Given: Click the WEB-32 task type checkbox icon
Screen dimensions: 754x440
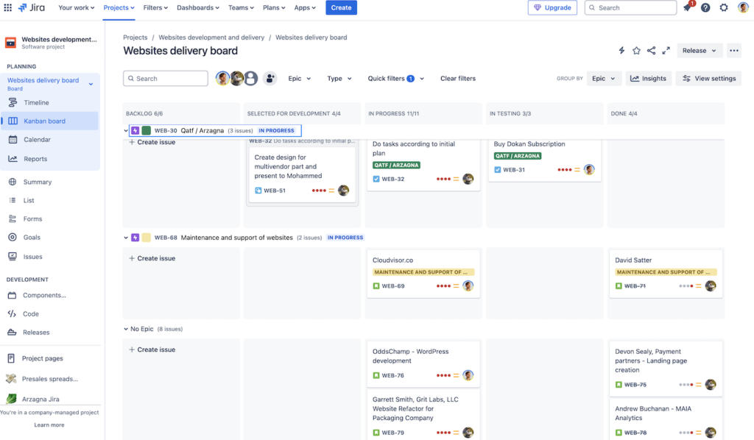Looking at the screenshot, I should pyautogui.click(x=376, y=179).
